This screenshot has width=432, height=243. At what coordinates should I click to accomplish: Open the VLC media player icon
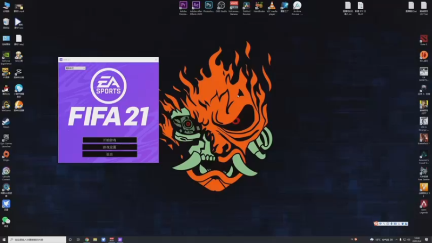[272, 8]
